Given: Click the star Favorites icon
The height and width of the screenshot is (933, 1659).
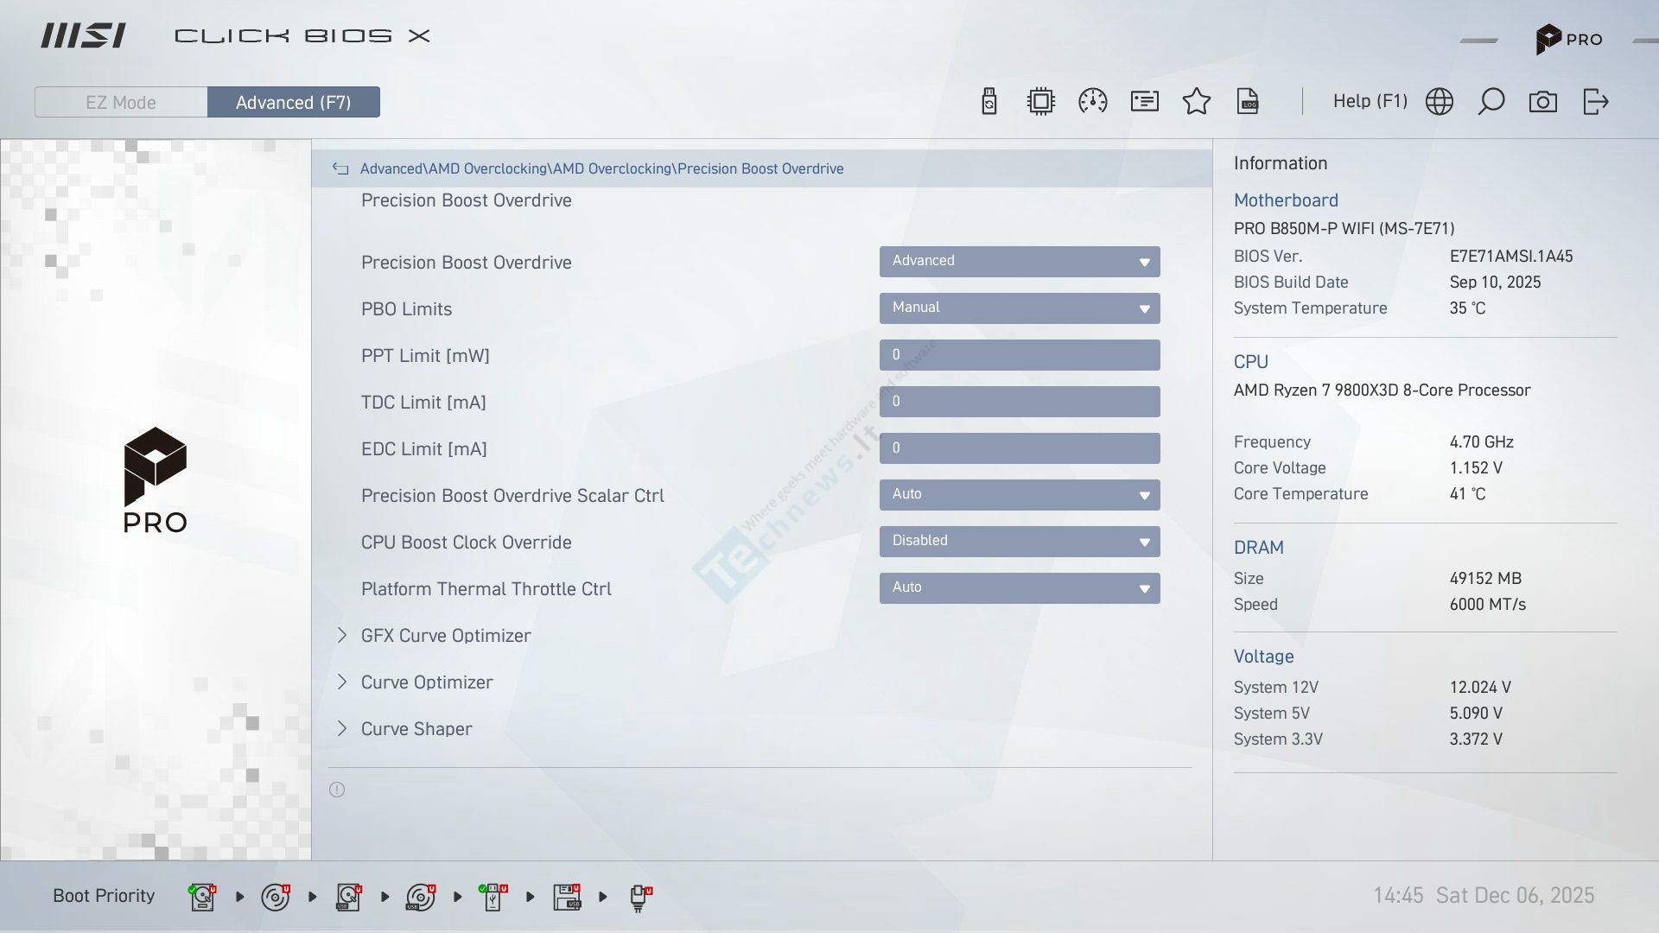Looking at the screenshot, I should [1197, 102].
